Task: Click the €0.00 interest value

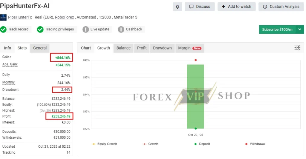Action: click(66, 122)
